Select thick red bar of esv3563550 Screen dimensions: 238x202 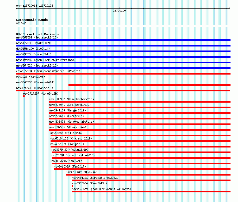click(x=149, y=85)
